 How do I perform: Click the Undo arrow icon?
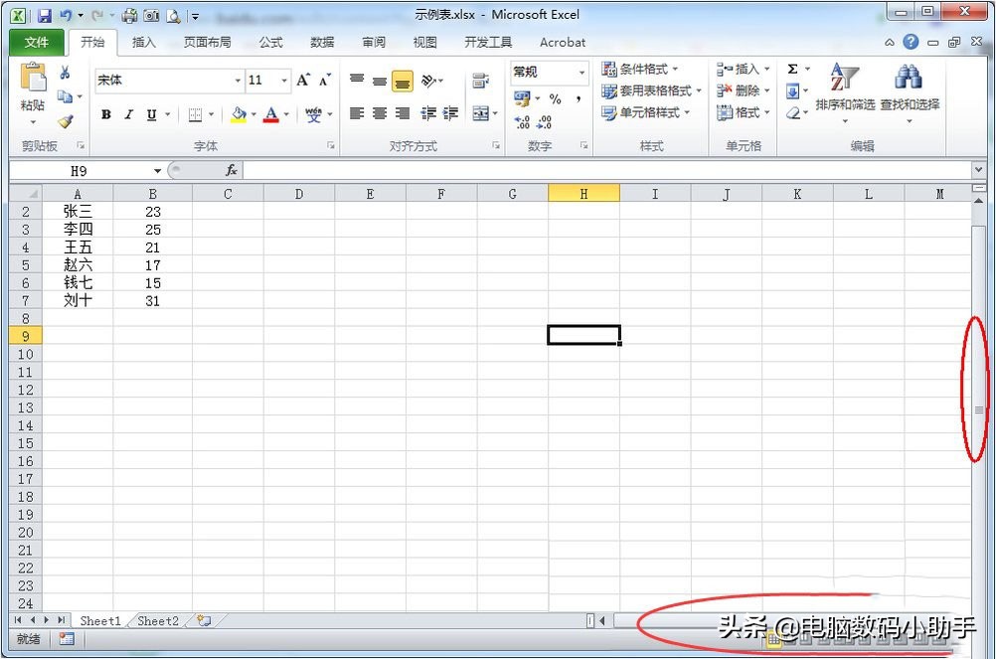(66, 15)
